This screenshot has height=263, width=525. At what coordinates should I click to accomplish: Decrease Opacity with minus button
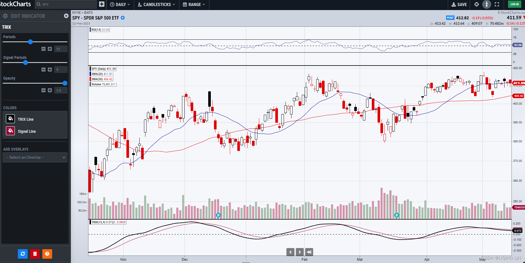click(x=43, y=90)
